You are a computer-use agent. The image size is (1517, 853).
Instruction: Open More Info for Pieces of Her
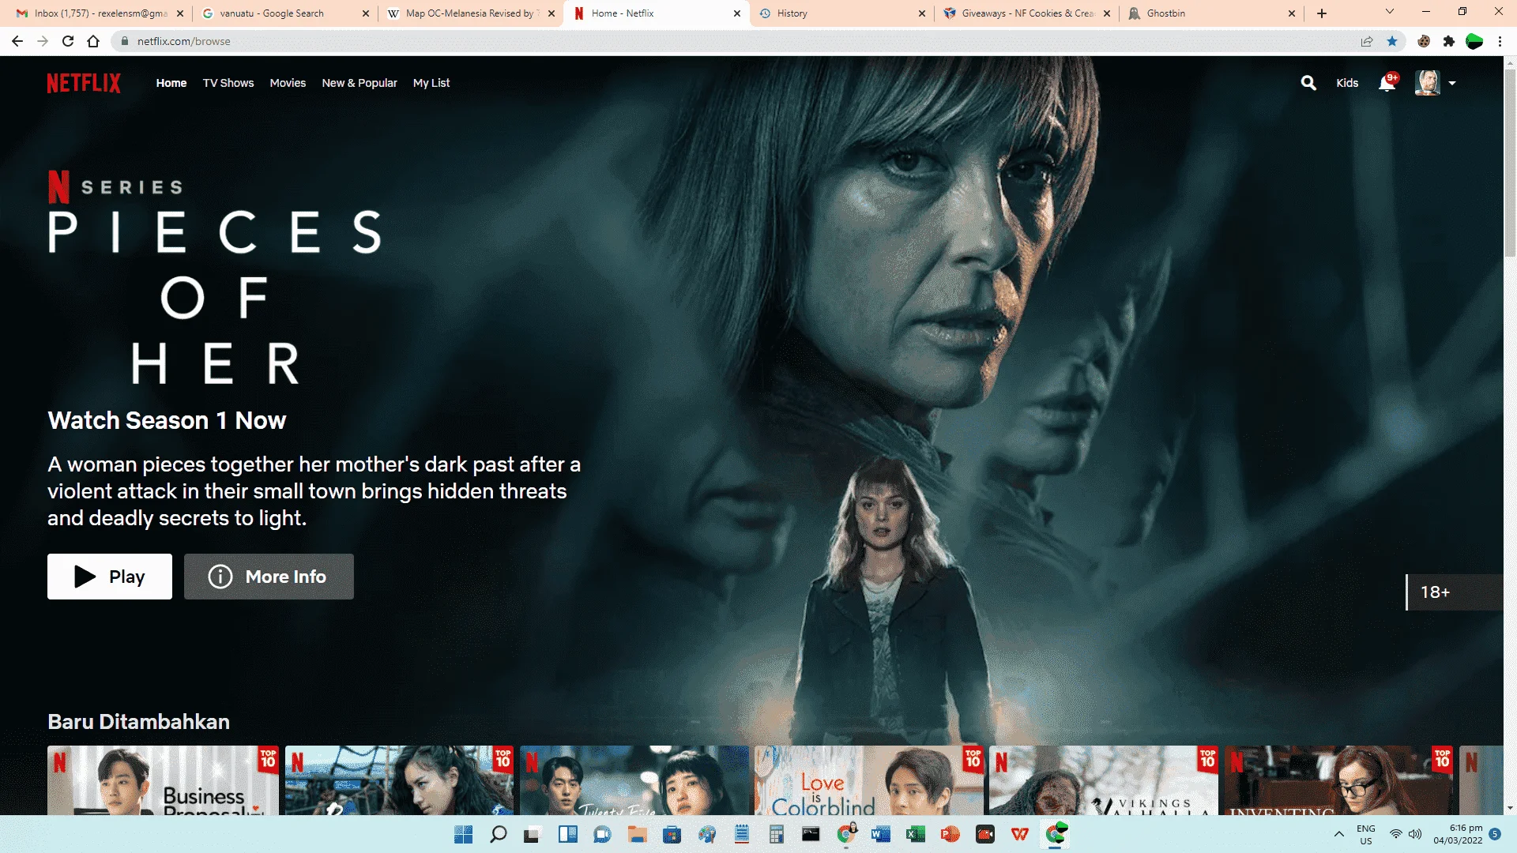click(269, 577)
